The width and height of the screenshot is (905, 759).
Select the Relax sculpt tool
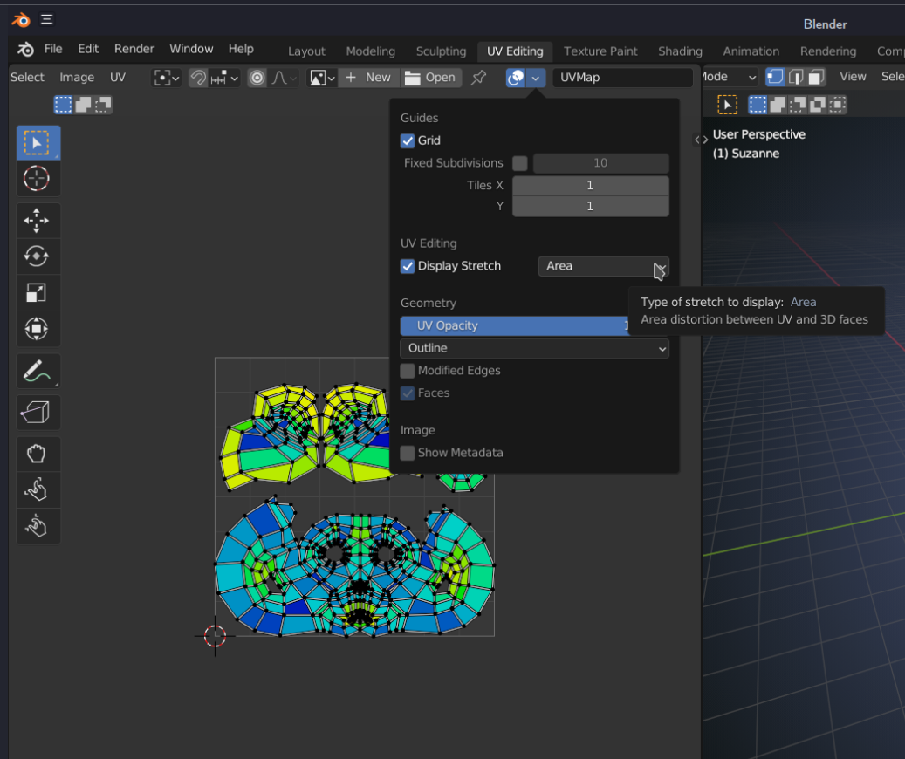(38, 490)
